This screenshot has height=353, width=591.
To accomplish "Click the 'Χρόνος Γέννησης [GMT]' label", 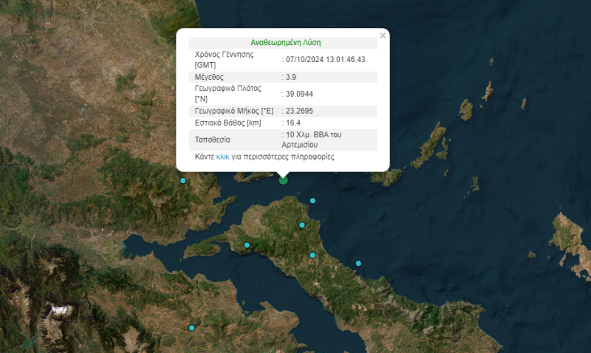I will (x=225, y=60).
